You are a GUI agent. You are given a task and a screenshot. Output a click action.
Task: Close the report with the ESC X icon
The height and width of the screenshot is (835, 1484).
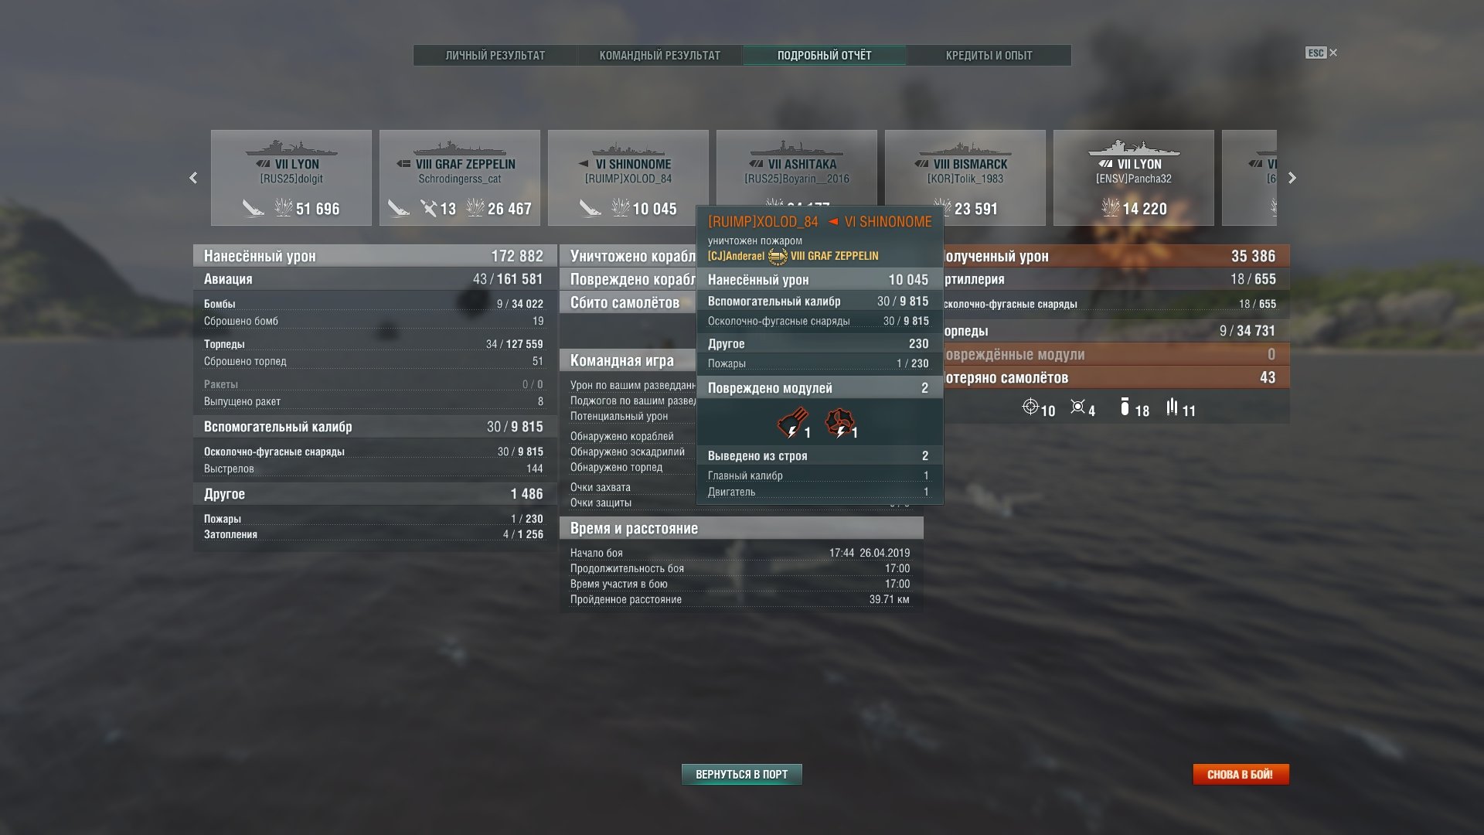click(x=1322, y=53)
